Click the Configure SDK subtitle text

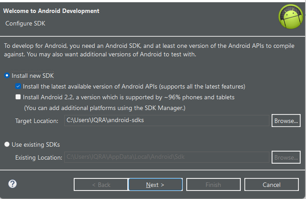click(25, 23)
